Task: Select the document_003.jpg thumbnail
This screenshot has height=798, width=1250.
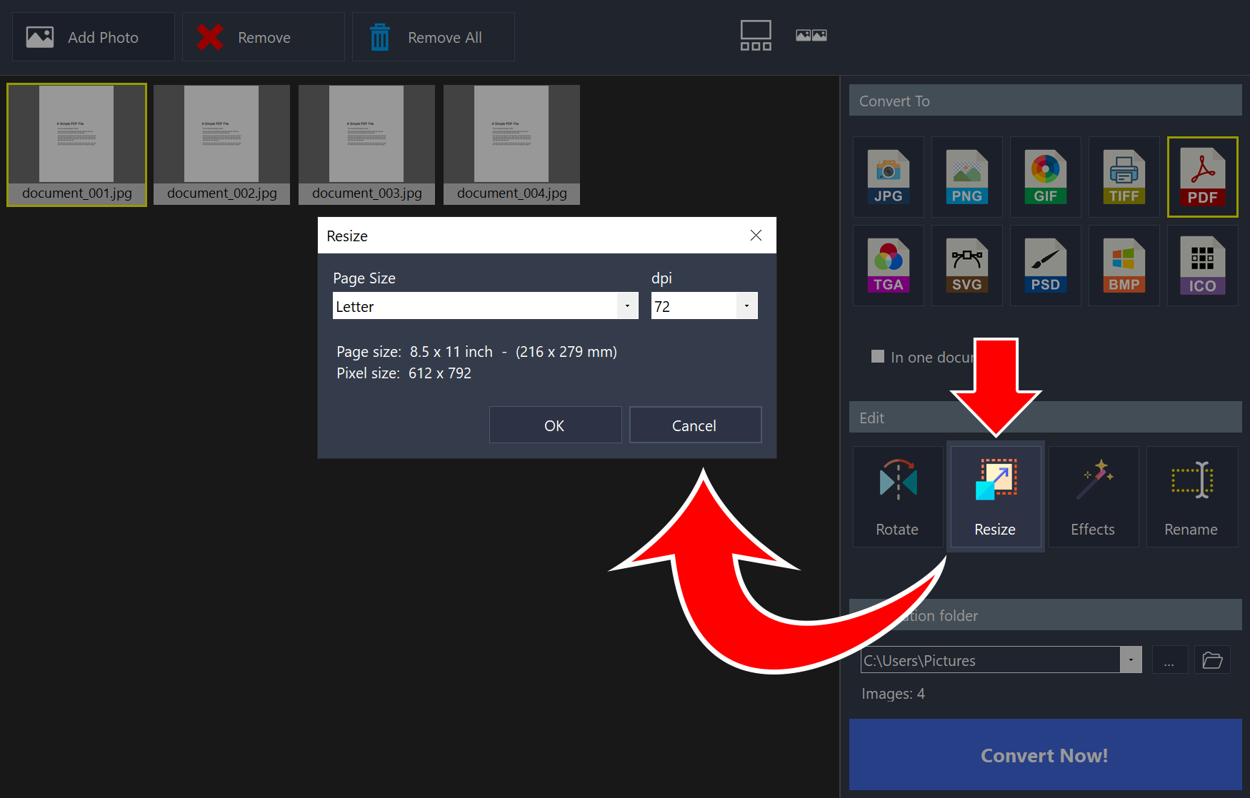Action: click(x=366, y=145)
